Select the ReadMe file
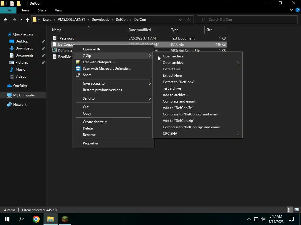The height and width of the screenshot is (225, 301). click(x=64, y=57)
